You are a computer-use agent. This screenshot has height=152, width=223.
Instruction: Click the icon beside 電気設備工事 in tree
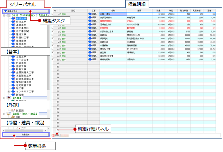[13, 82]
